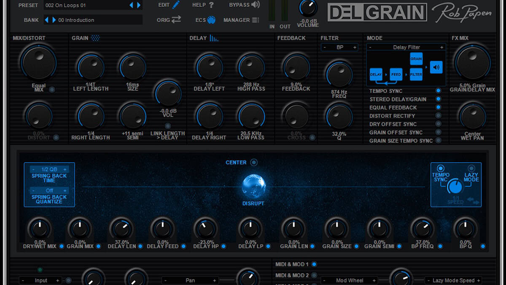This screenshot has height=285, width=506.
Task: Select the GRAIN block in routing diagram
Action: point(416,59)
